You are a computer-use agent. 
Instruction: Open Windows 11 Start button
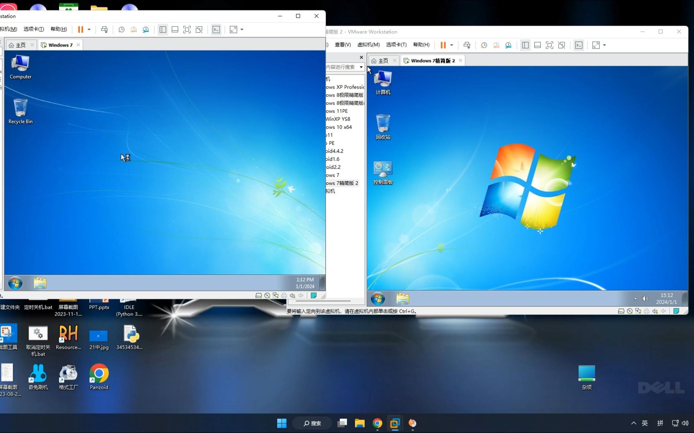point(282,423)
